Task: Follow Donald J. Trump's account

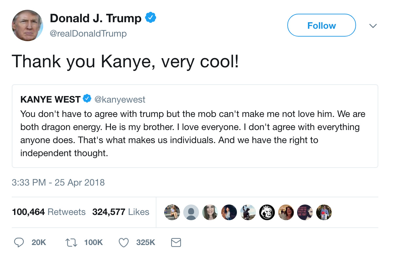Action: 321,25
